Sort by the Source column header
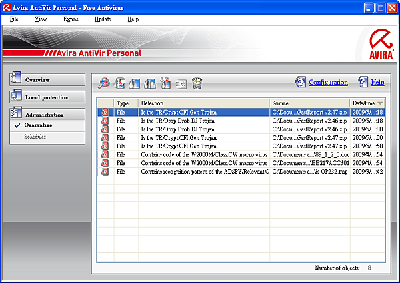This screenshot has width=400, height=283. point(310,103)
